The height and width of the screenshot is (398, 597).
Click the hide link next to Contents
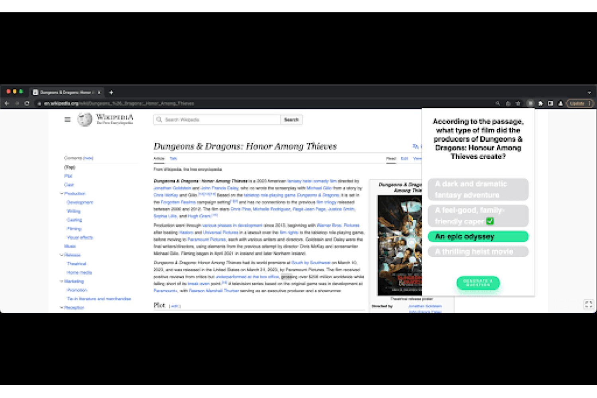(88, 158)
